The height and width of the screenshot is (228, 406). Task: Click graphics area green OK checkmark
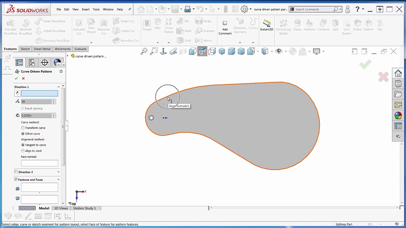(x=365, y=64)
